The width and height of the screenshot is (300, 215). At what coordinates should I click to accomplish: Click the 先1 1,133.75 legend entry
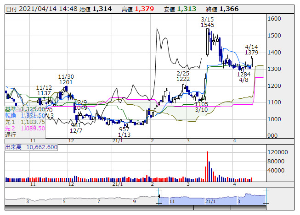(25, 122)
